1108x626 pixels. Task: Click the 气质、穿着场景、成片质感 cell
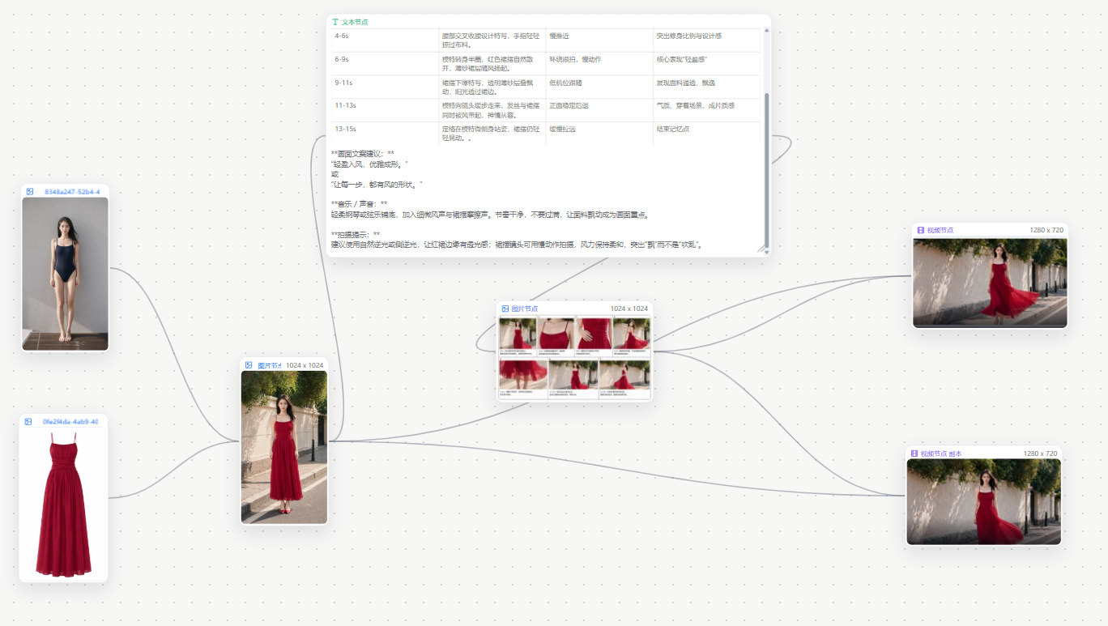coord(707,111)
